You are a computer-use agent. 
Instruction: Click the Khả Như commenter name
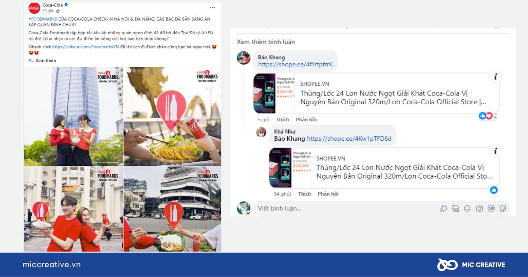pyautogui.click(x=285, y=131)
